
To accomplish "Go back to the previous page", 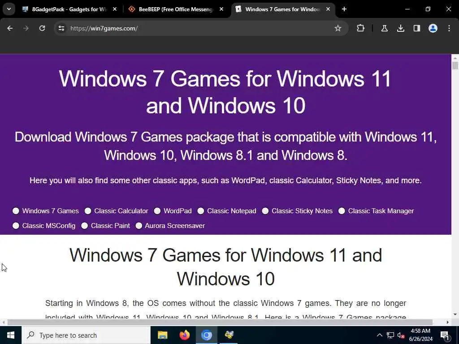I will tap(10, 28).
